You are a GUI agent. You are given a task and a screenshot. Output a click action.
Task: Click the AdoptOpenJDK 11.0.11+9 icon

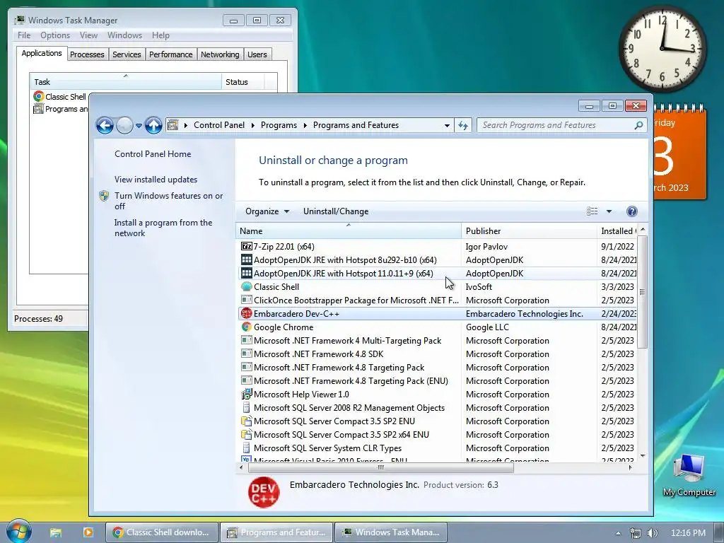247,274
